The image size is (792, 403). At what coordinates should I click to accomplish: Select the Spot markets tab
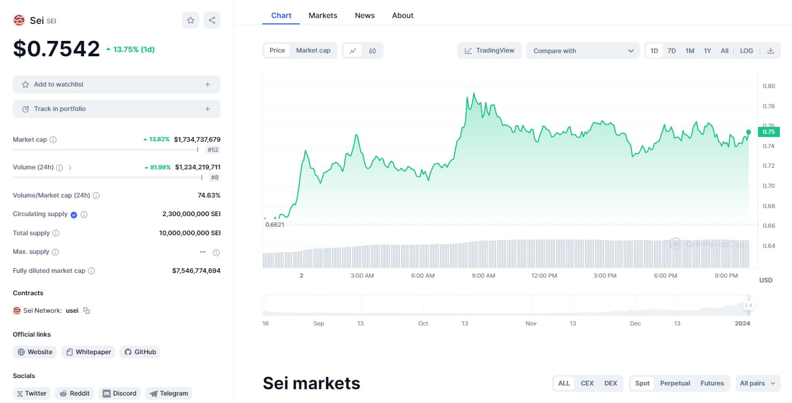click(642, 383)
